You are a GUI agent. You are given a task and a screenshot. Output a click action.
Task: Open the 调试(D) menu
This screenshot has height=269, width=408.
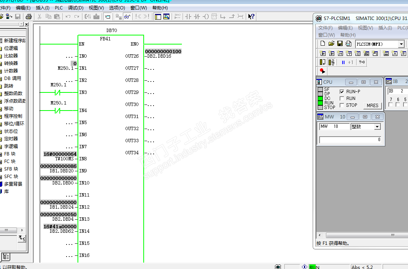(76, 8)
